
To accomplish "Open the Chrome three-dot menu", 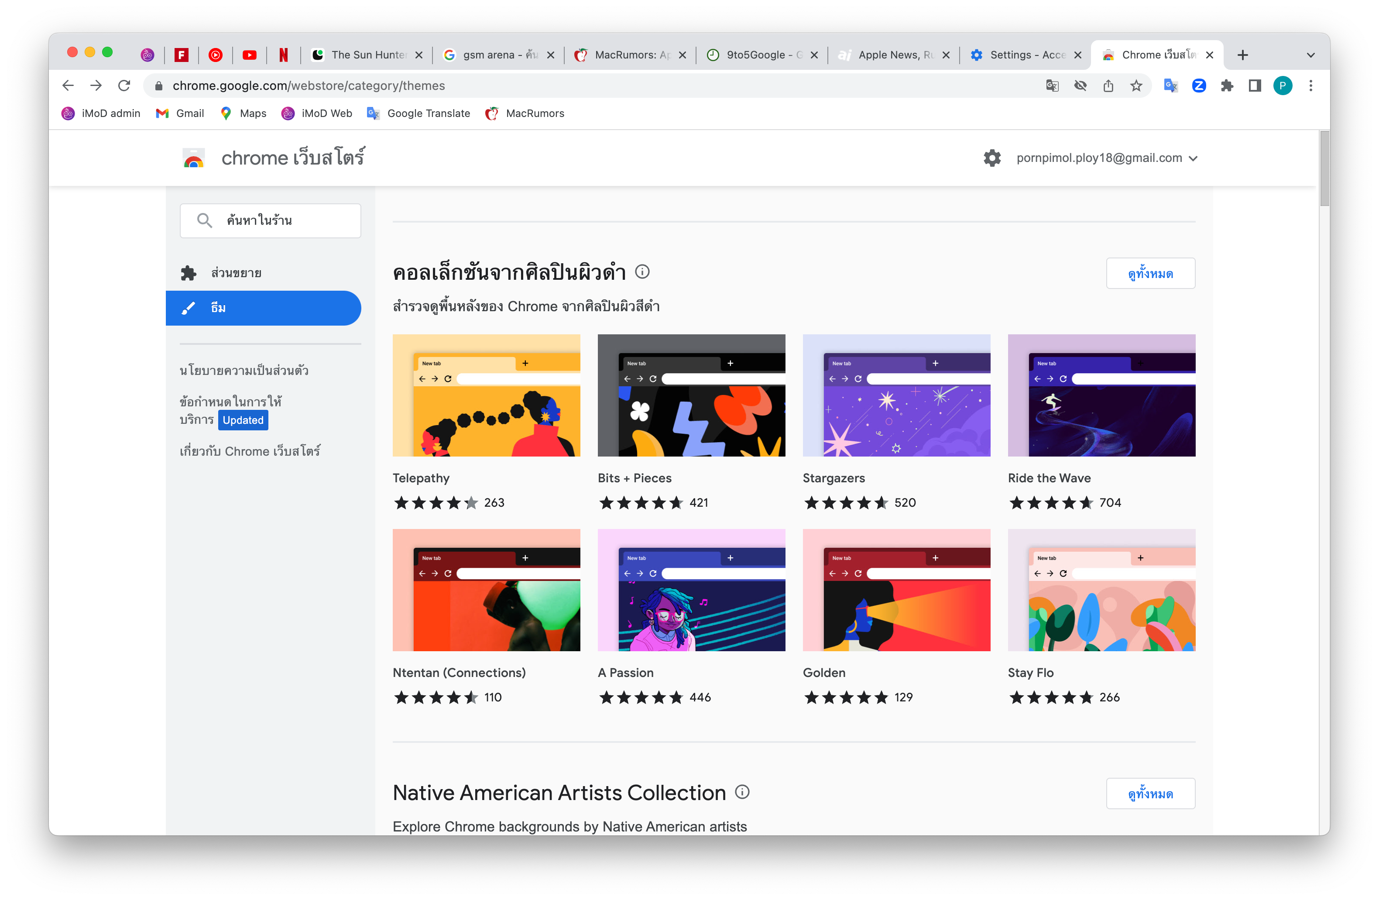I will point(1310,86).
